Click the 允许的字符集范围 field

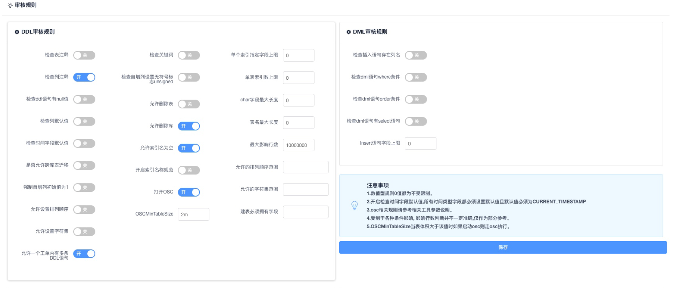coord(305,189)
